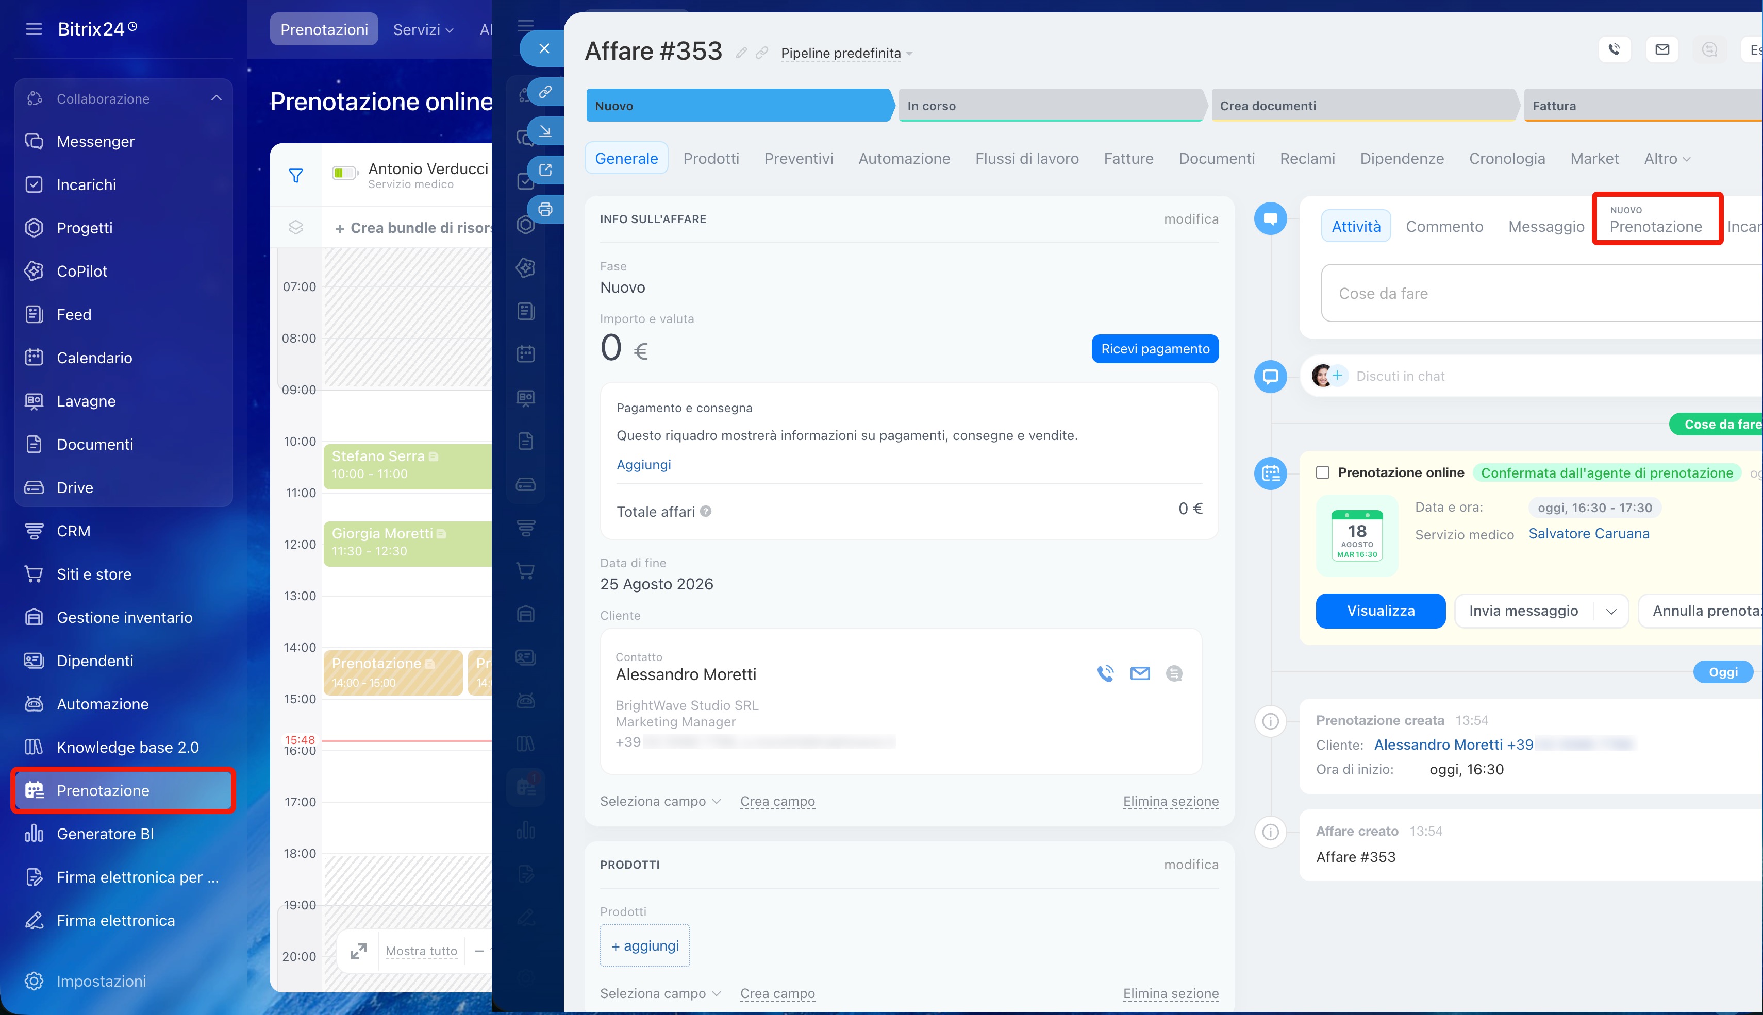Click Elimina sezione in Info sull'affare section
Image resolution: width=1763 pixels, height=1015 pixels.
[1171, 801]
